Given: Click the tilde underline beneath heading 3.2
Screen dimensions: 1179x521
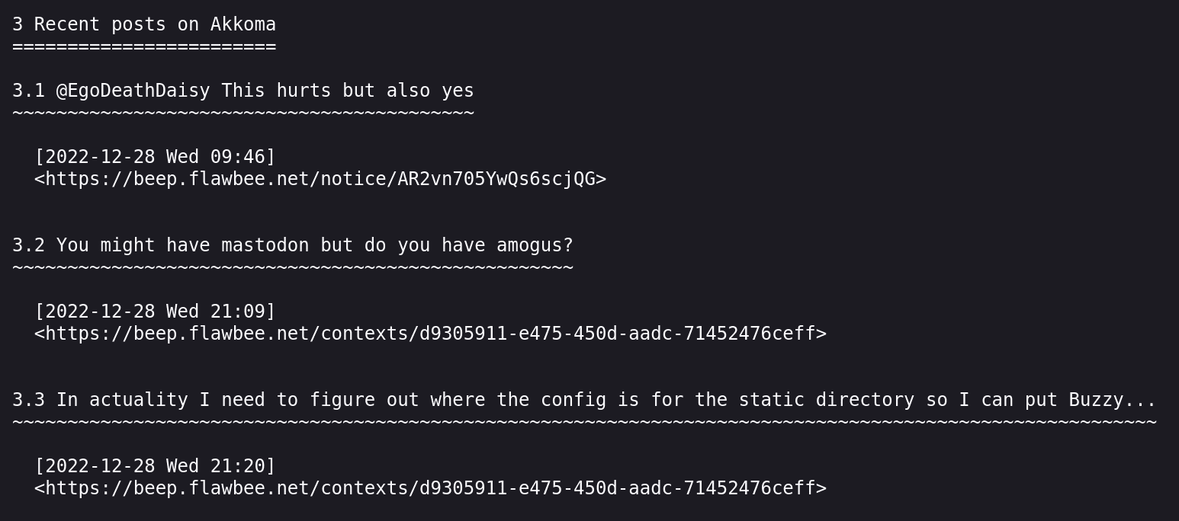Looking at the screenshot, I should coord(292,268).
